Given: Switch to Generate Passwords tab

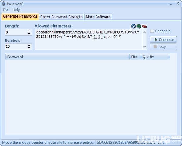Looking at the screenshot, I should click(20, 16).
